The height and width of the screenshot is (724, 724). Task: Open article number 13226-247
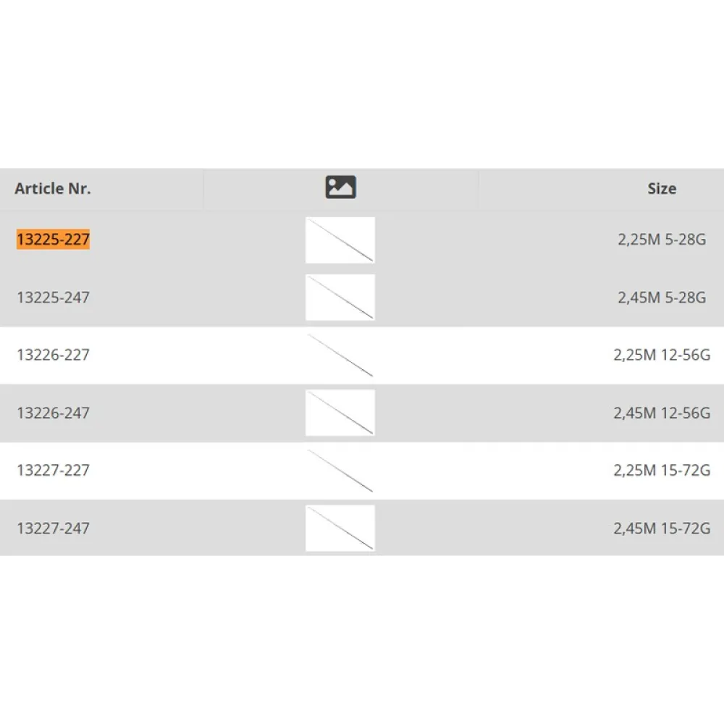pyautogui.click(x=54, y=413)
